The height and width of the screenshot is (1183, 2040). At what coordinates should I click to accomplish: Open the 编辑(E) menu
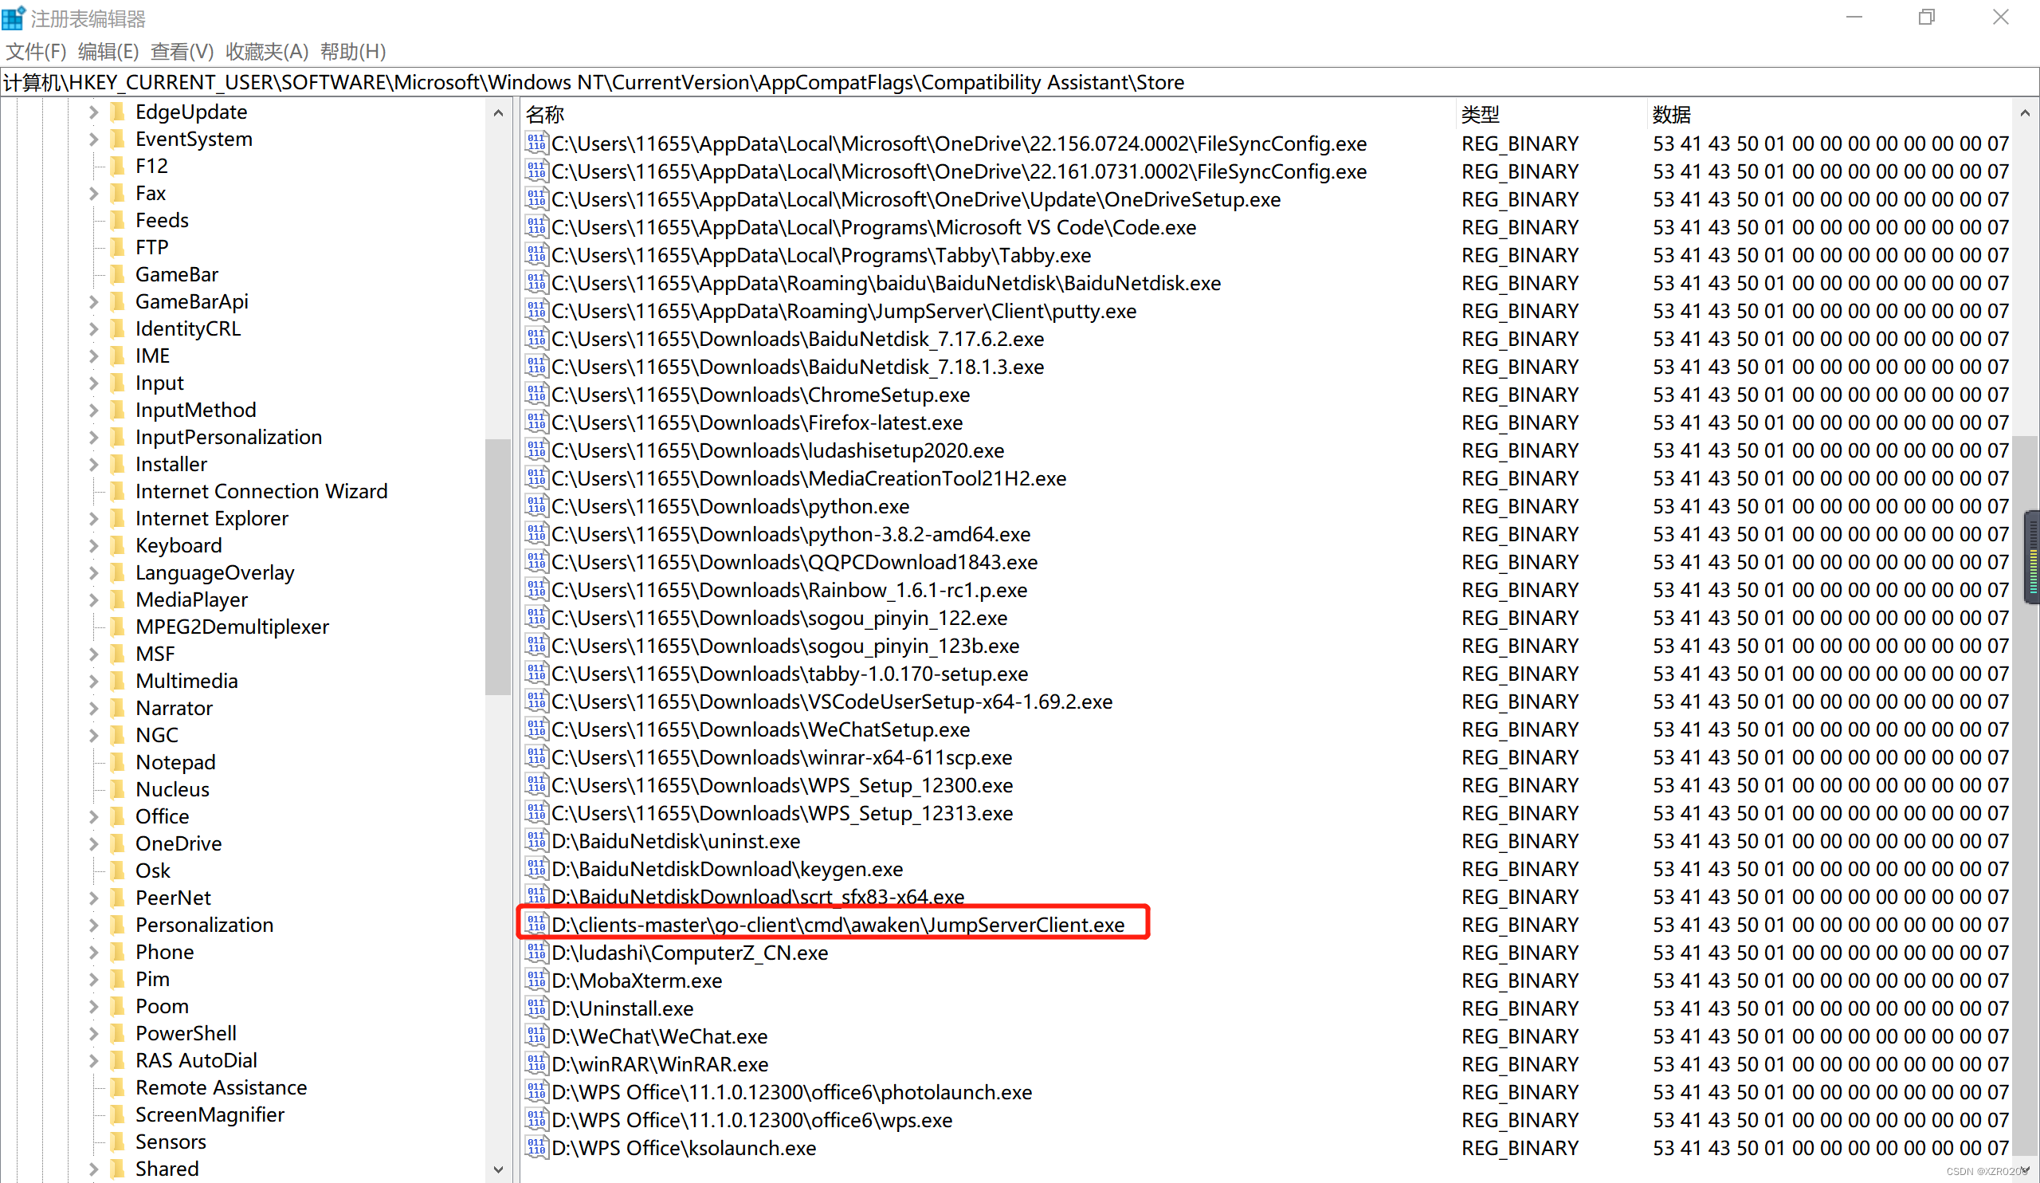point(108,52)
